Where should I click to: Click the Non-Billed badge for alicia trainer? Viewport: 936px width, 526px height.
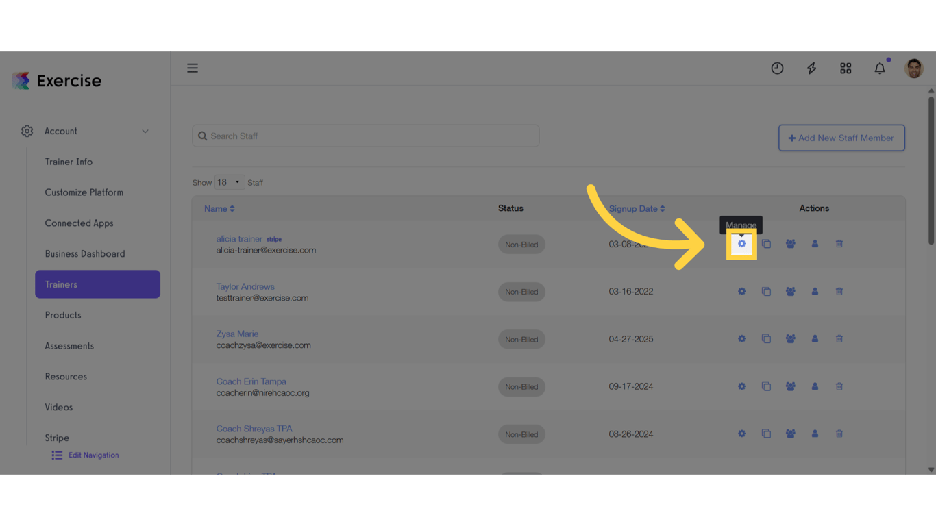pyautogui.click(x=521, y=245)
